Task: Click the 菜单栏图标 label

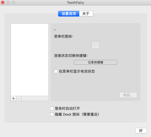Action: click(64, 36)
